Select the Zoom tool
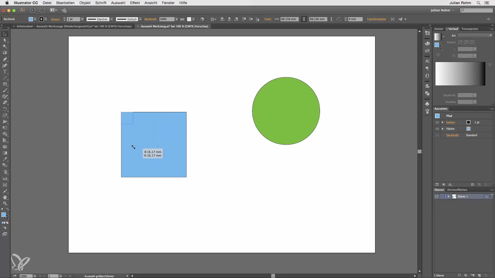495x278 pixels. tap(5, 203)
